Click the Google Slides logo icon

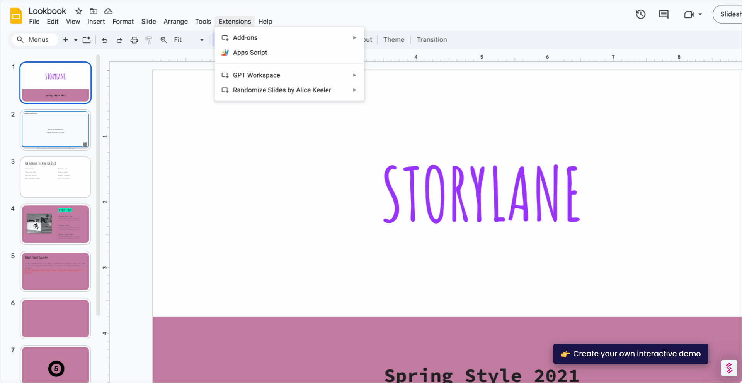point(16,16)
